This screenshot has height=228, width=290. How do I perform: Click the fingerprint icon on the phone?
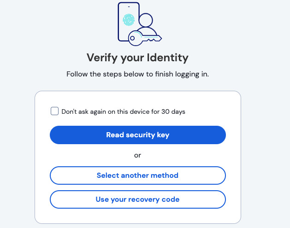128,20
